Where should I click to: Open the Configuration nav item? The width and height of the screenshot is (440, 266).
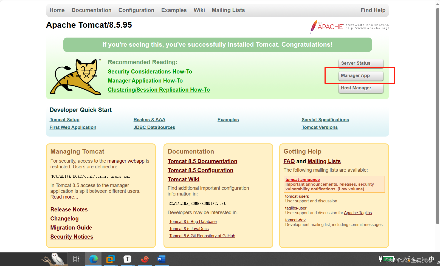pyautogui.click(x=136, y=10)
